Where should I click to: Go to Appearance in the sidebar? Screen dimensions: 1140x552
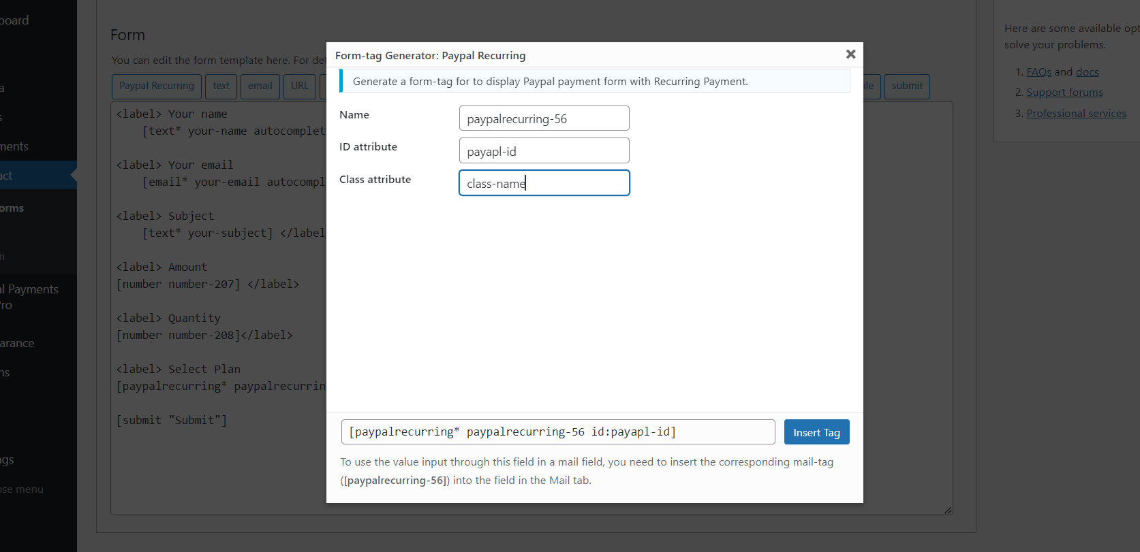(19, 343)
